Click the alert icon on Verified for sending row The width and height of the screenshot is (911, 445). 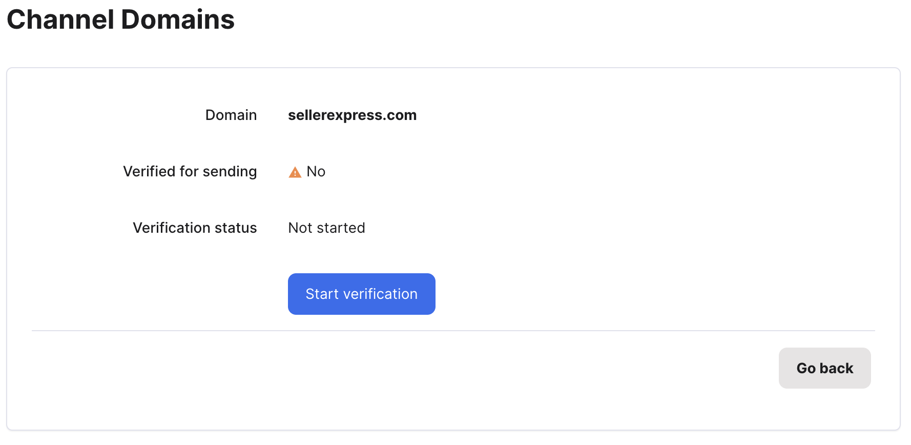coord(294,172)
